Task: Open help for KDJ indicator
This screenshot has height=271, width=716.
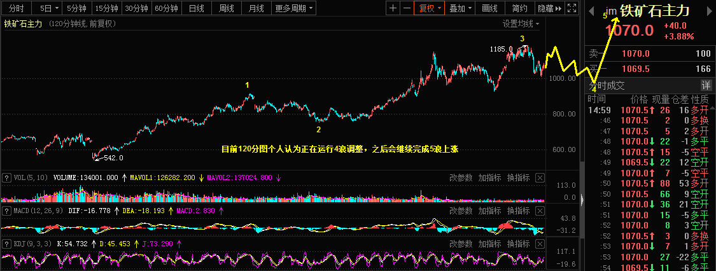Action: coord(7,244)
